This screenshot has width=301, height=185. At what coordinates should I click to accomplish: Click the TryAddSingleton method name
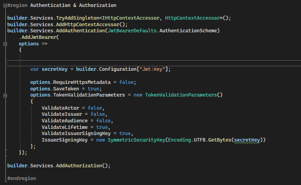click(78, 18)
